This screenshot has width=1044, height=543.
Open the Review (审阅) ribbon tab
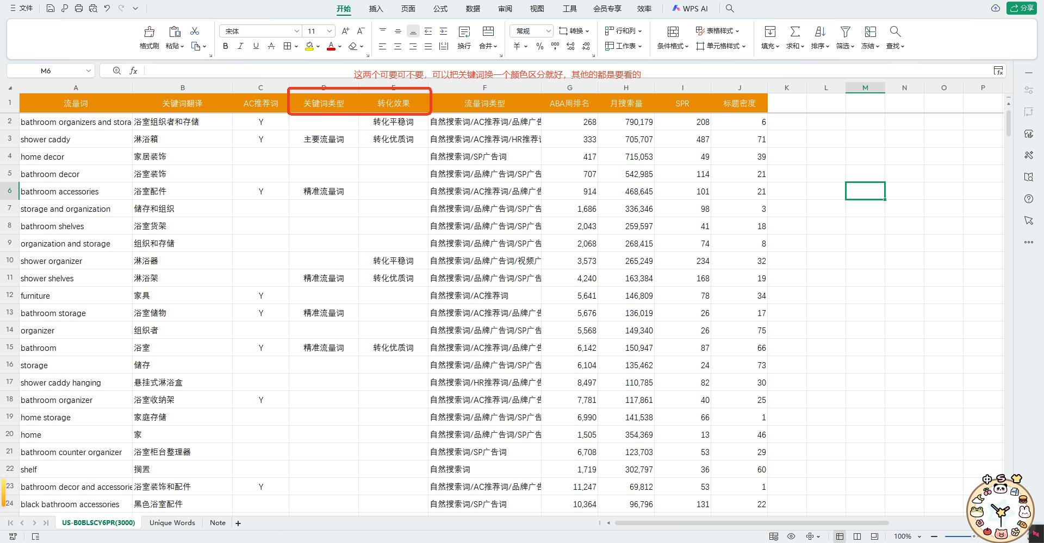pyautogui.click(x=505, y=9)
